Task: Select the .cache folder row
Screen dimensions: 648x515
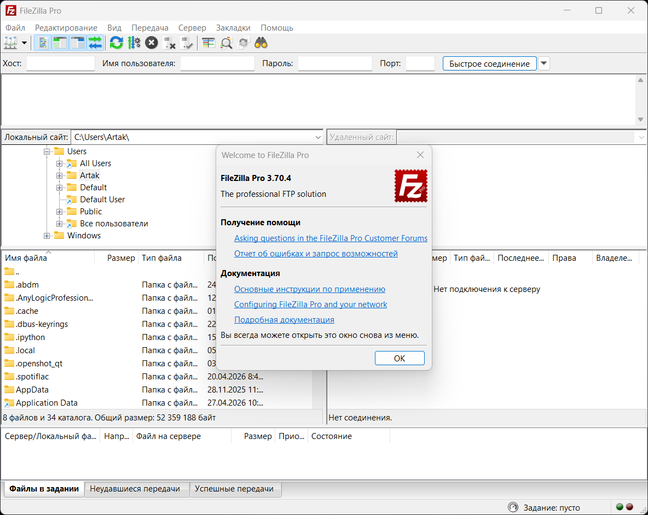Action: pyautogui.click(x=157, y=311)
